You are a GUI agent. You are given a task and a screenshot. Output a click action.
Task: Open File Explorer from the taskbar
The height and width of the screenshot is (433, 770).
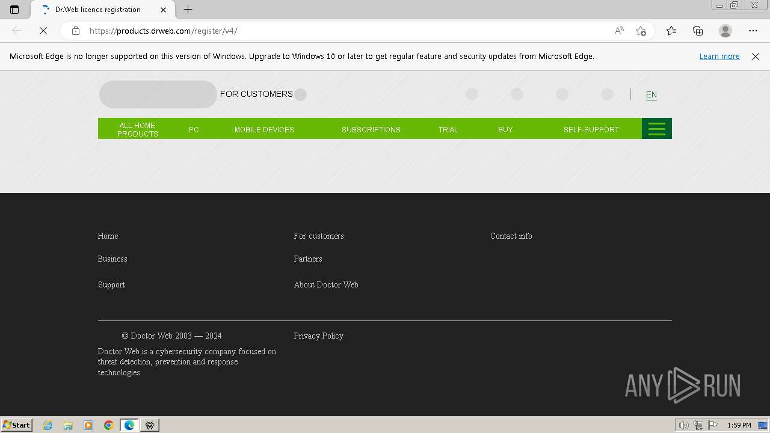[68, 425]
